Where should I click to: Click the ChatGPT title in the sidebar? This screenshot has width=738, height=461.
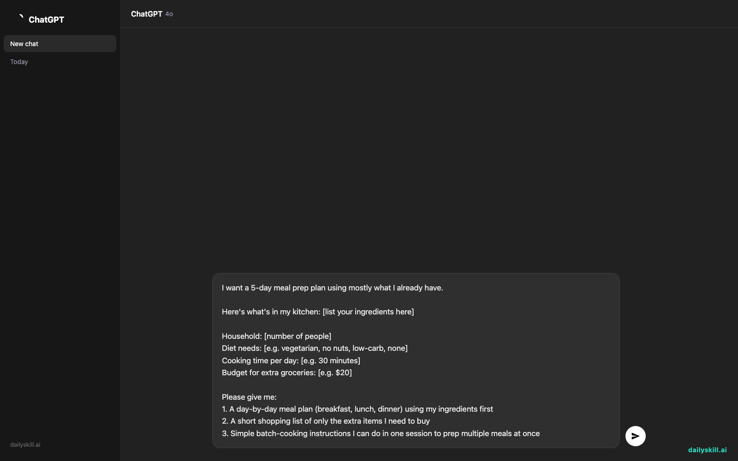[x=46, y=20]
